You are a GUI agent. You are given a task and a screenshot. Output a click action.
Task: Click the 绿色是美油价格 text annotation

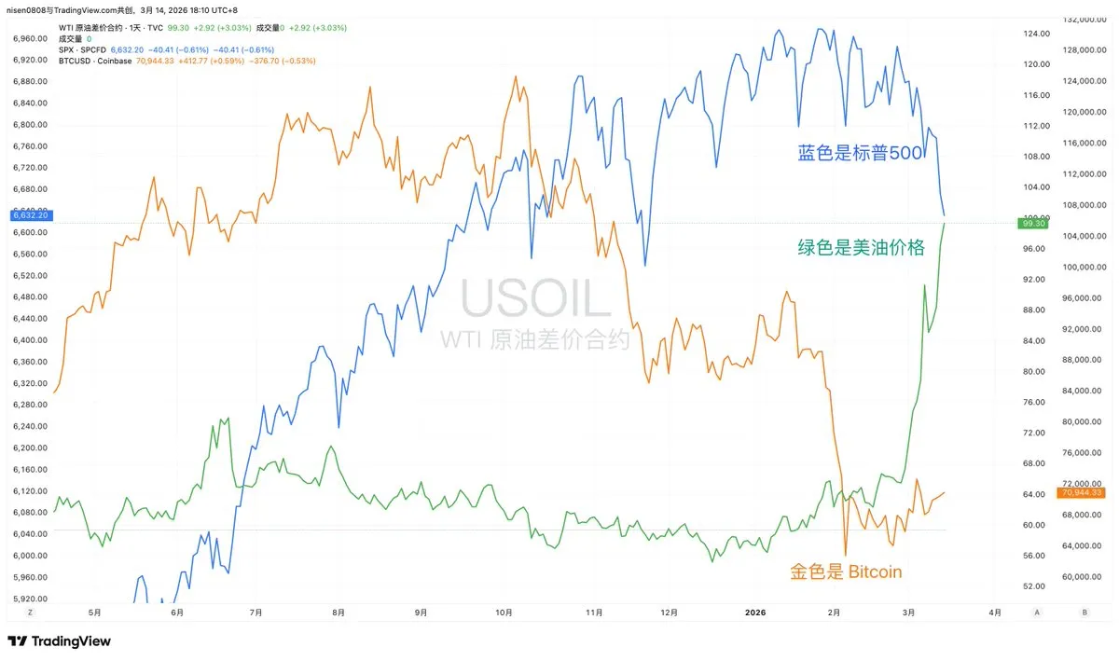click(861, 248)
